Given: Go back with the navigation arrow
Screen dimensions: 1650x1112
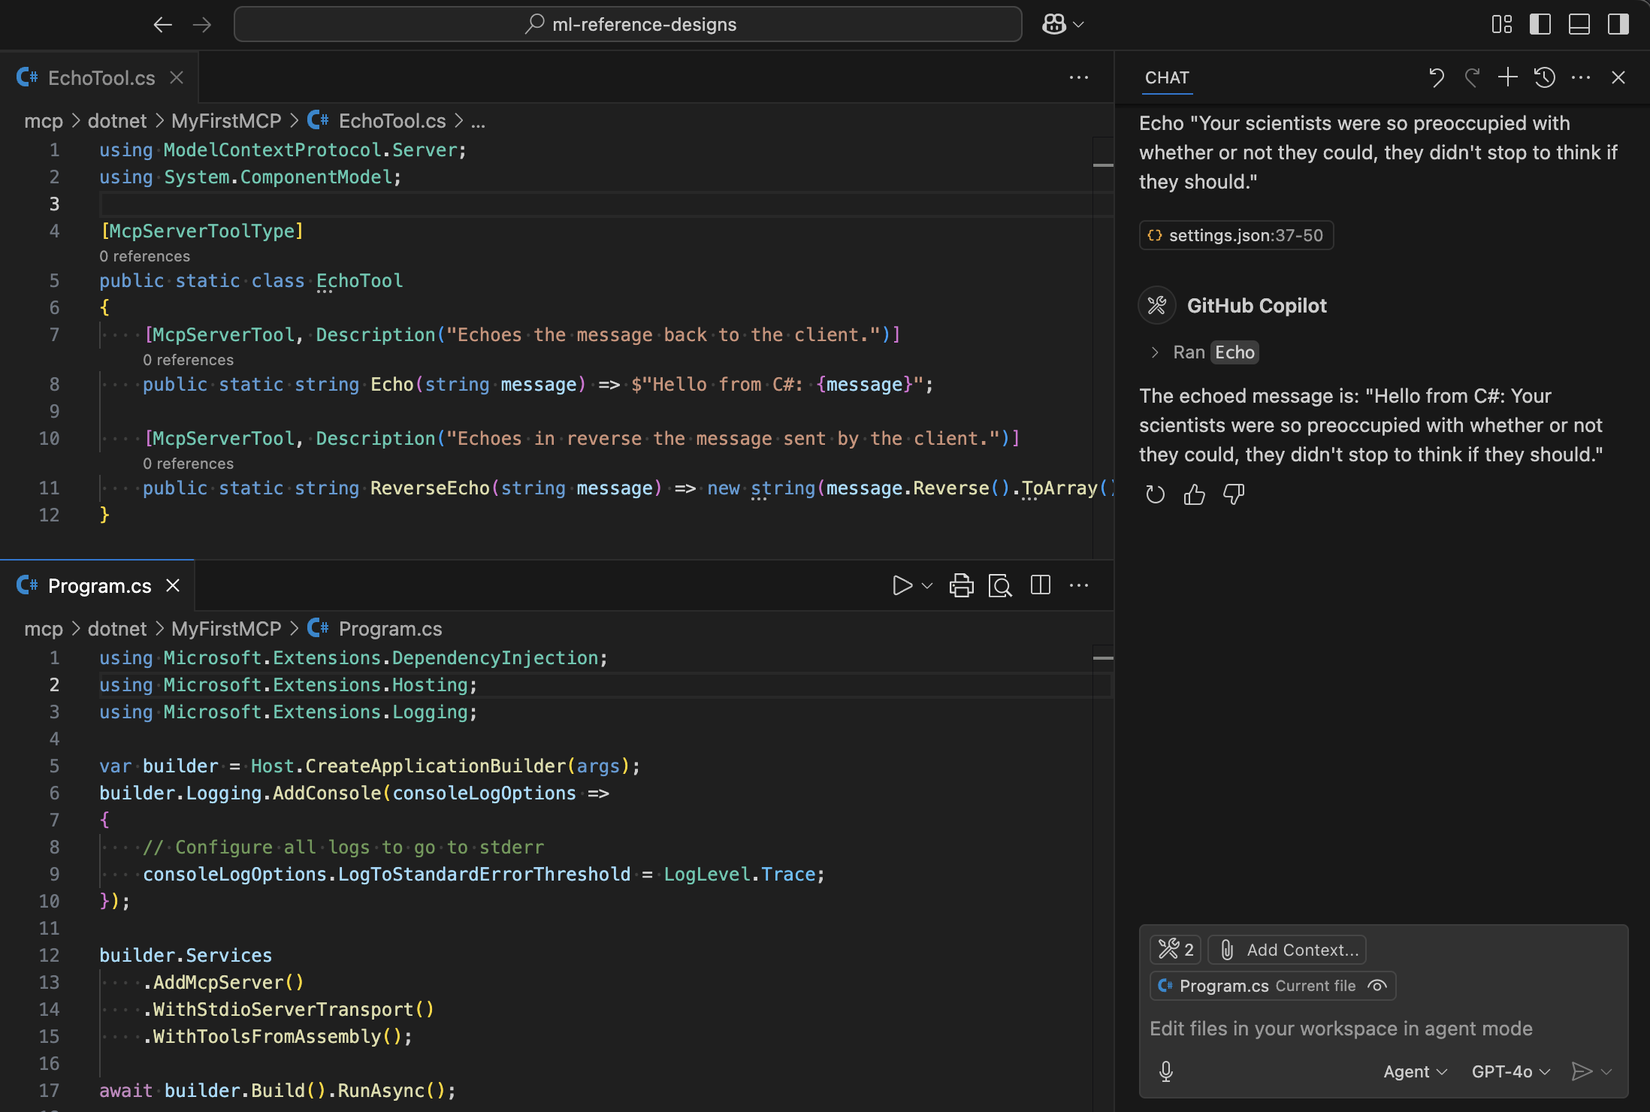Looking at the screenshot, I should click(x=162, y=25).
